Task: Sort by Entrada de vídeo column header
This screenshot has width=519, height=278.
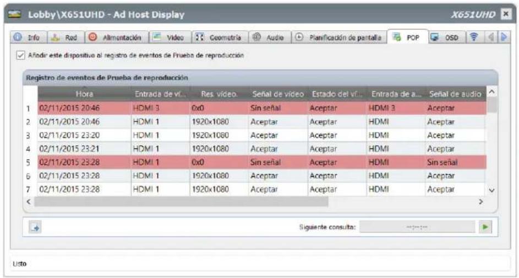Action: tap(161, 94)
